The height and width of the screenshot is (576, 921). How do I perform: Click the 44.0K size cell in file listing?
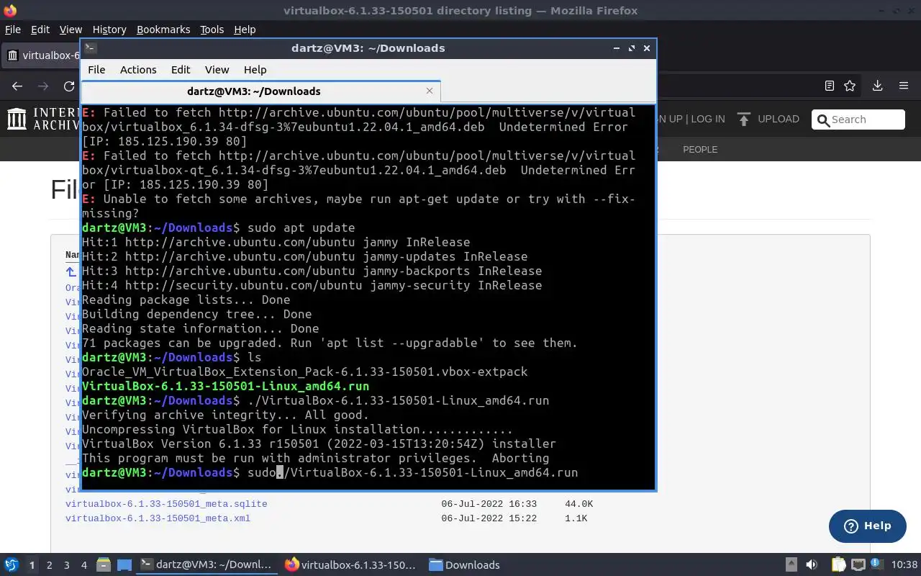pyautogui.click(x=579, y=504)
